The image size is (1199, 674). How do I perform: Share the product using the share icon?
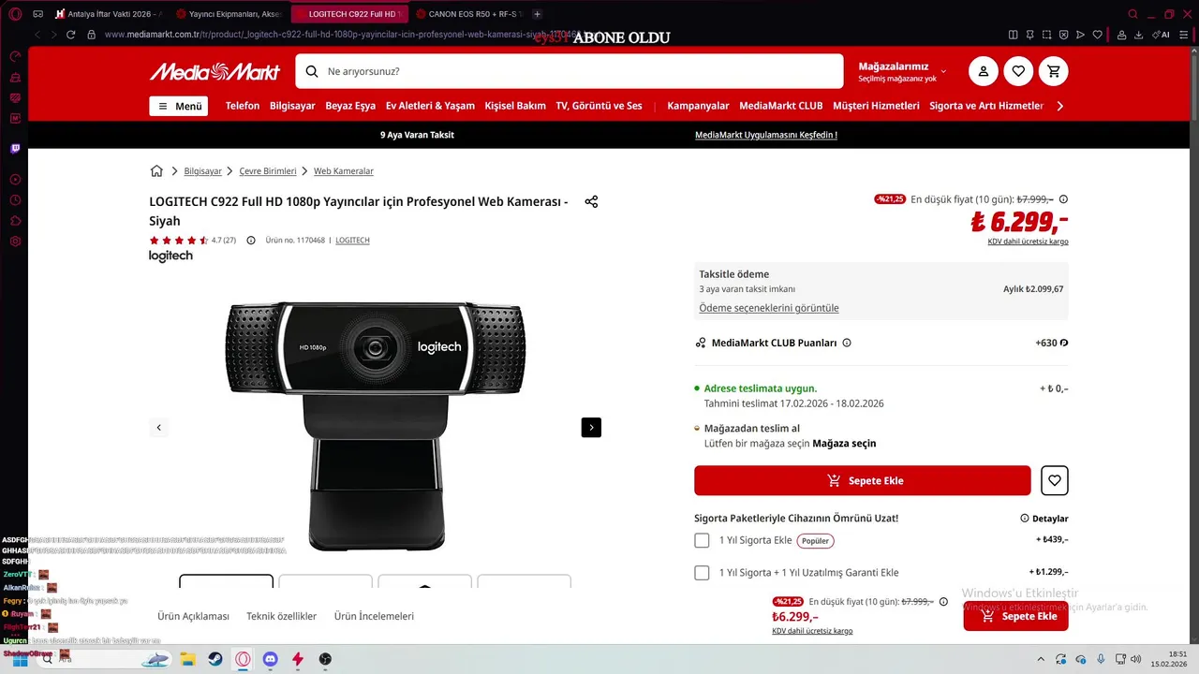coord(591,201)
